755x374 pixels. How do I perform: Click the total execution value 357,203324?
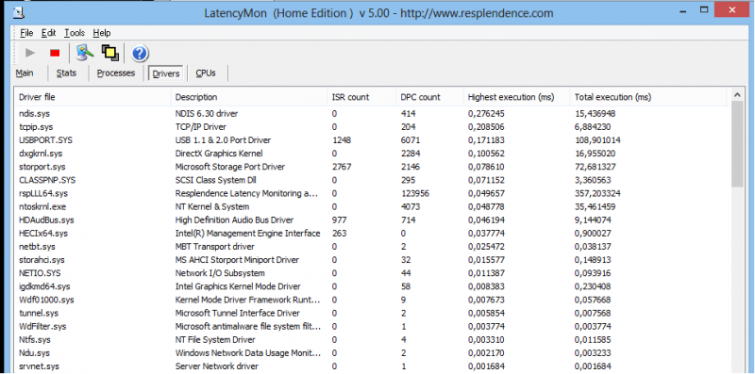point(597,194)
